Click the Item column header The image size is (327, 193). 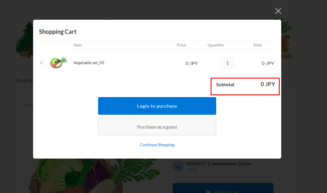77,45
